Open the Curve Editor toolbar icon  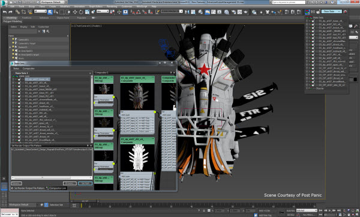click(x=213, y=12)
